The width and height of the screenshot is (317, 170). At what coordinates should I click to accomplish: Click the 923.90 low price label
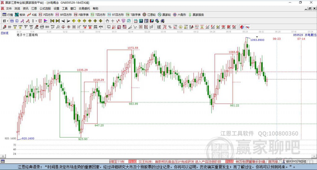coord(83,139)
